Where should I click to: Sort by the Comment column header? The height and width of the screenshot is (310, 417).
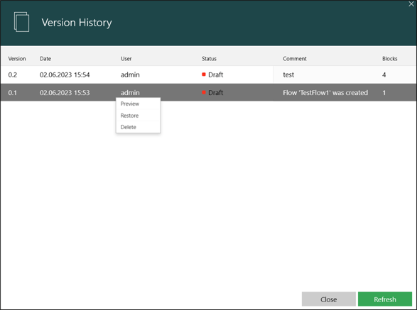click(x=295, y=59)
